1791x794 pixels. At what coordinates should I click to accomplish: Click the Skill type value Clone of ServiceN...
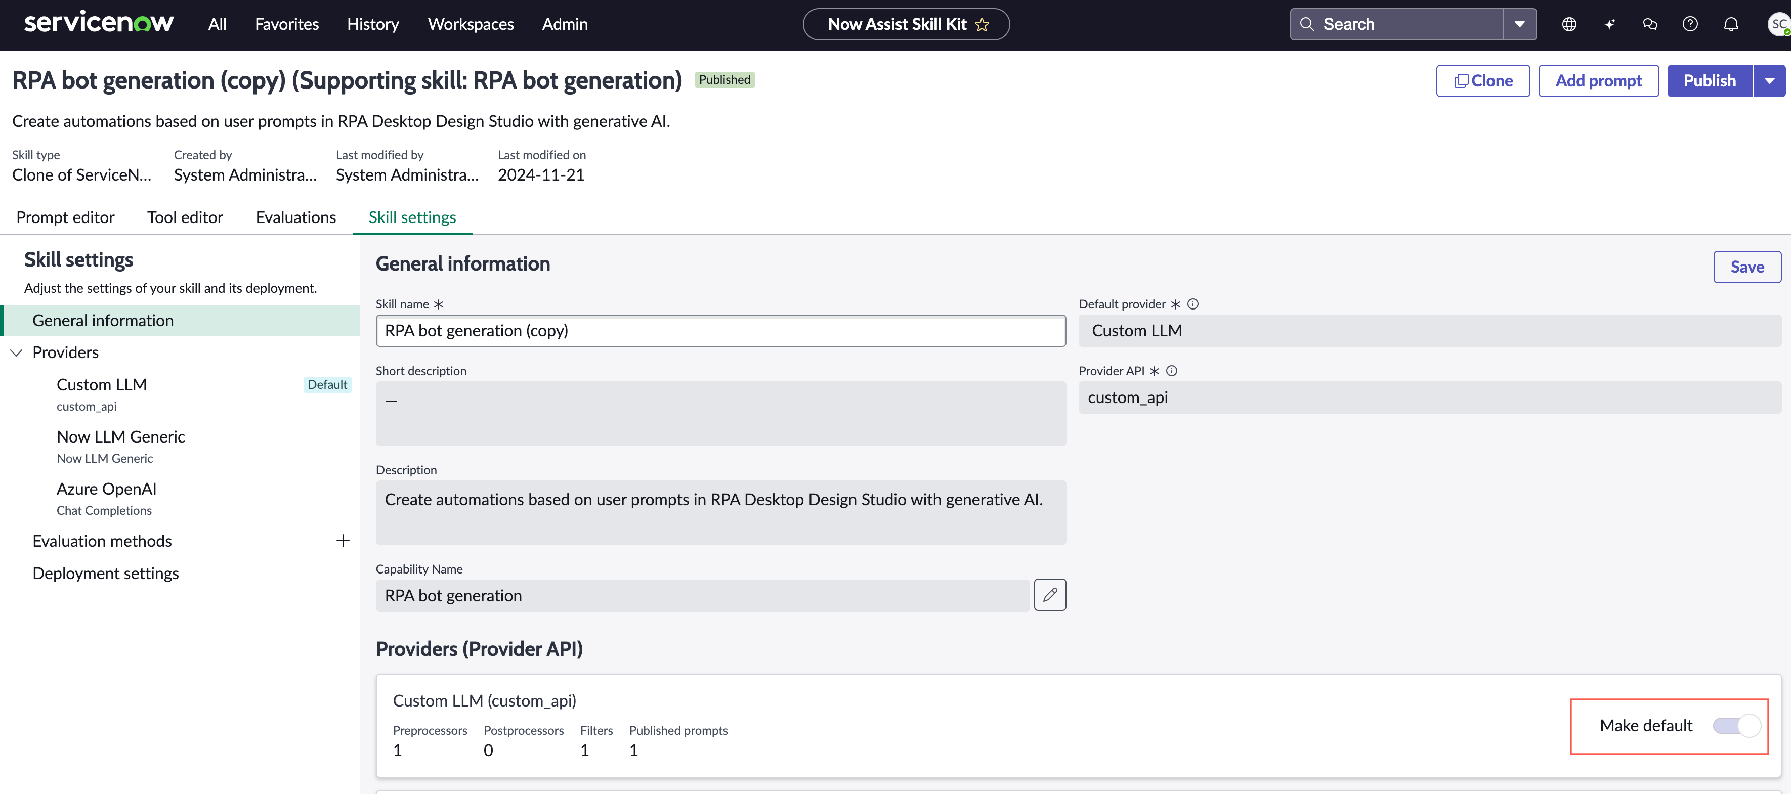(81, 174)
